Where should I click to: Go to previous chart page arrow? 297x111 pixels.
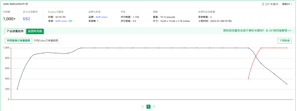point(143,107)
